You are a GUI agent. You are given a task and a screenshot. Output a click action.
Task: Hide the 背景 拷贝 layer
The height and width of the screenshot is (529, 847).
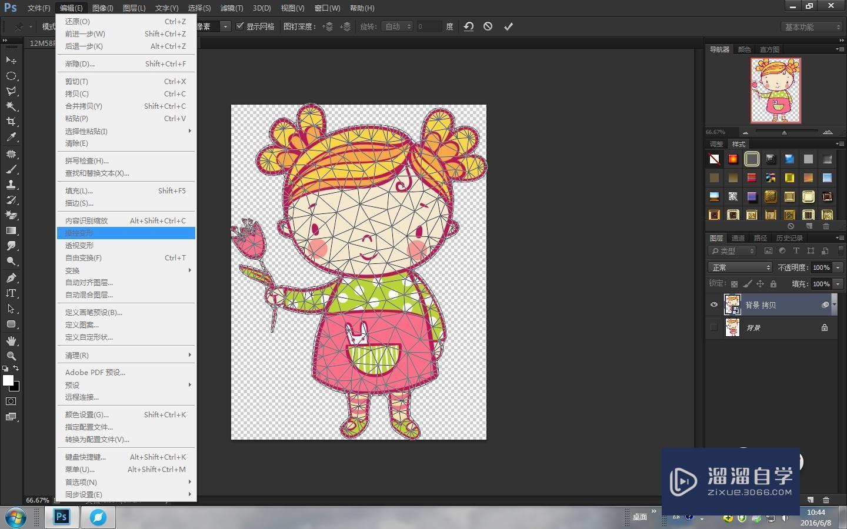pos(714,304)
